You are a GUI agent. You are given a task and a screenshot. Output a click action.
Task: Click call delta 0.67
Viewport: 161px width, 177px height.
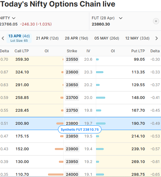tap(4, 72)
